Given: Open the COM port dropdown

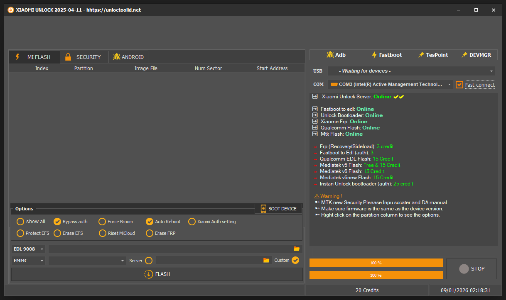Looking at the screenshot, I should [x=449, y=84].
